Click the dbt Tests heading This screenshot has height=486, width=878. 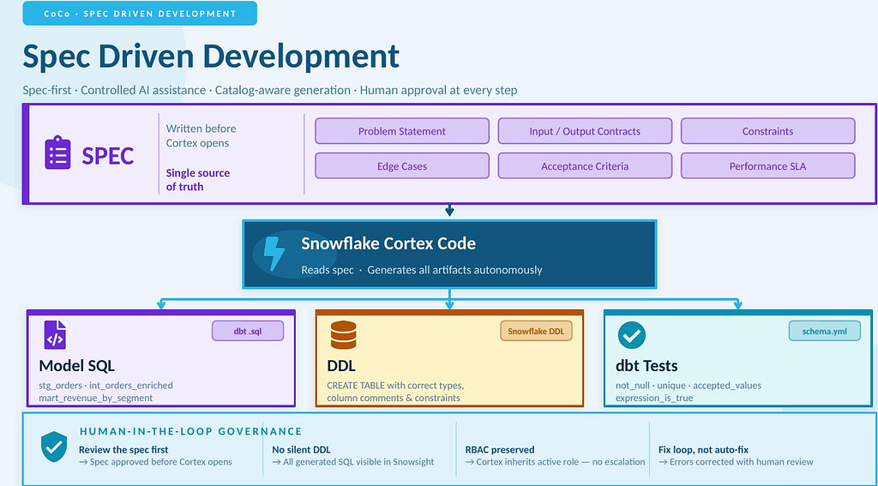[x=646, y=366]
